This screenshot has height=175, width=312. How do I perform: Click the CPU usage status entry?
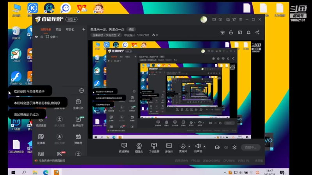pyautogui.click(x=229, y=161)
